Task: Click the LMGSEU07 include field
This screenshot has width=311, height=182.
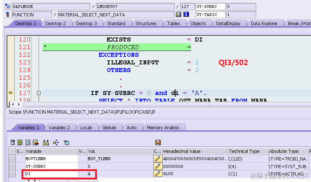Action: [x=135, y=7]
